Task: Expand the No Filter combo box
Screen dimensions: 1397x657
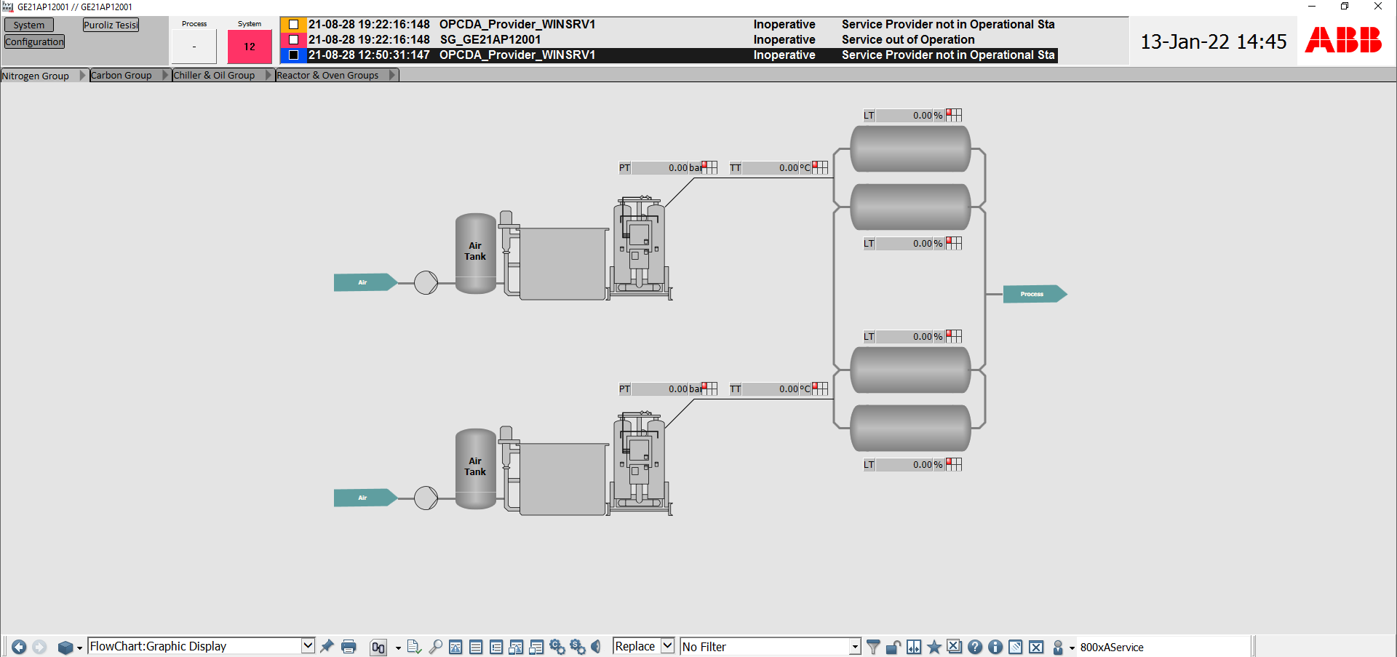Action: (x=855, y=647)
